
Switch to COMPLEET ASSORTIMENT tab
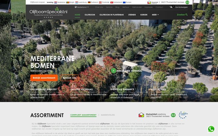pyautogui.click(x=83, y=115)
